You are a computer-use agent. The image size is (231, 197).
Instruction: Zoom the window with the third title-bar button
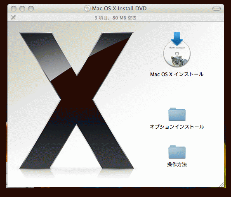pos(31,9)
